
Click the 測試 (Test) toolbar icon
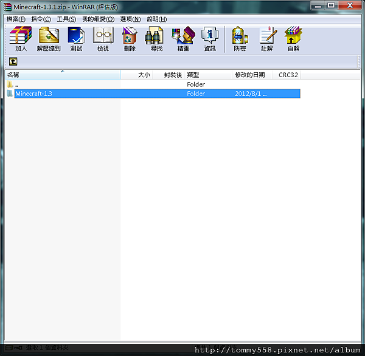[x=76, y=39]
